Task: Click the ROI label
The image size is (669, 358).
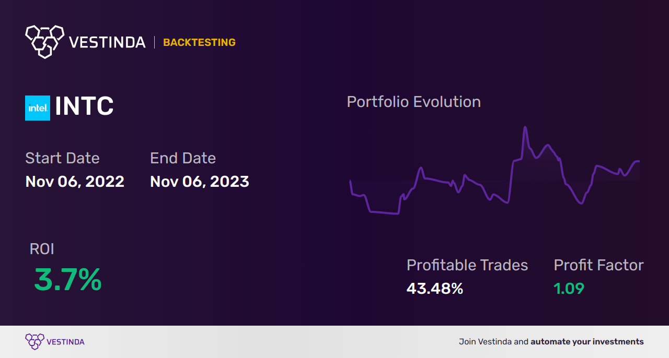Action: click(42, 249)
